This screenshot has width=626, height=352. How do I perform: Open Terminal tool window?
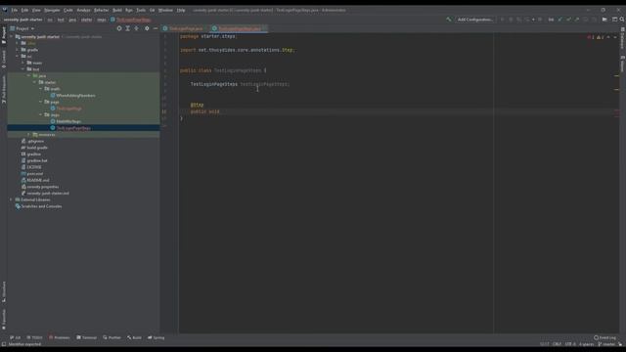[87, 337]
